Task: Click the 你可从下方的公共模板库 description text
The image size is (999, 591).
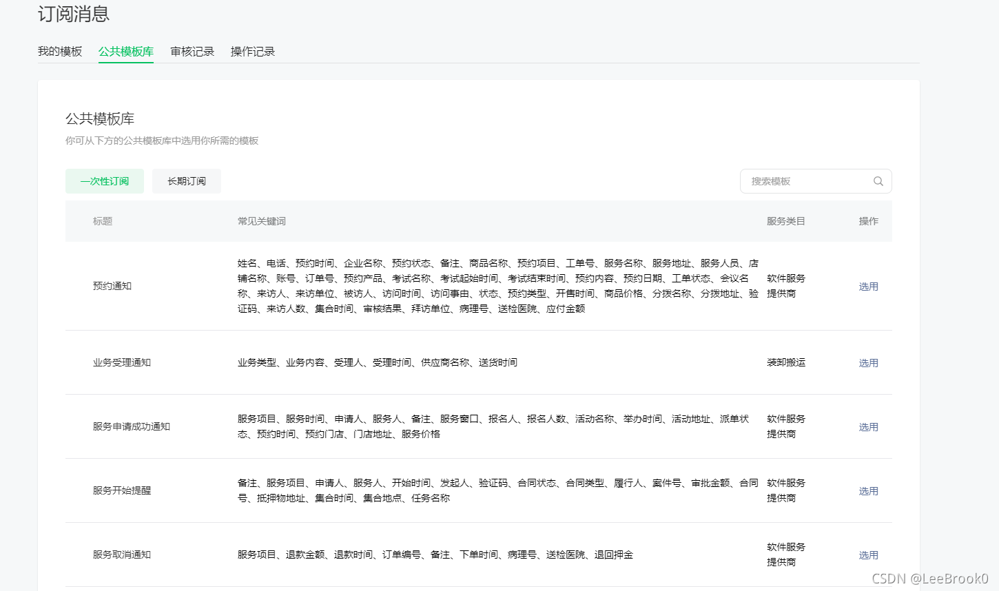Action: pos(162,141)
